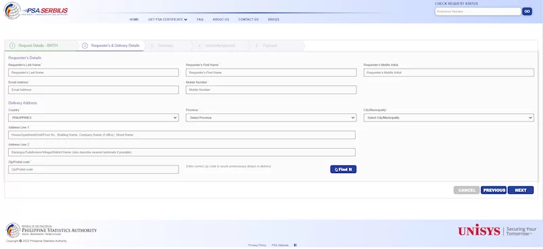This screenshot has width=543, height=249.
Task: Click the PSA Serbilis logo
Action: pos(36,10)
